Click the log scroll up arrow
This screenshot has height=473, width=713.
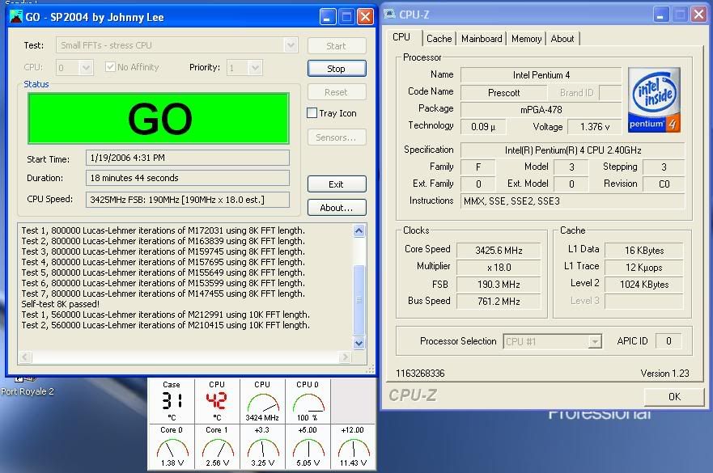359,230
